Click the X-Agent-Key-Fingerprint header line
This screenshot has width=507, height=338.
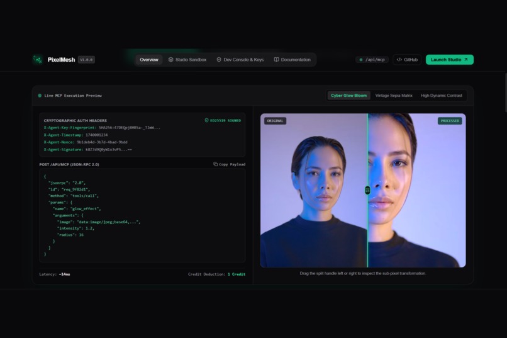pos(102,128)
